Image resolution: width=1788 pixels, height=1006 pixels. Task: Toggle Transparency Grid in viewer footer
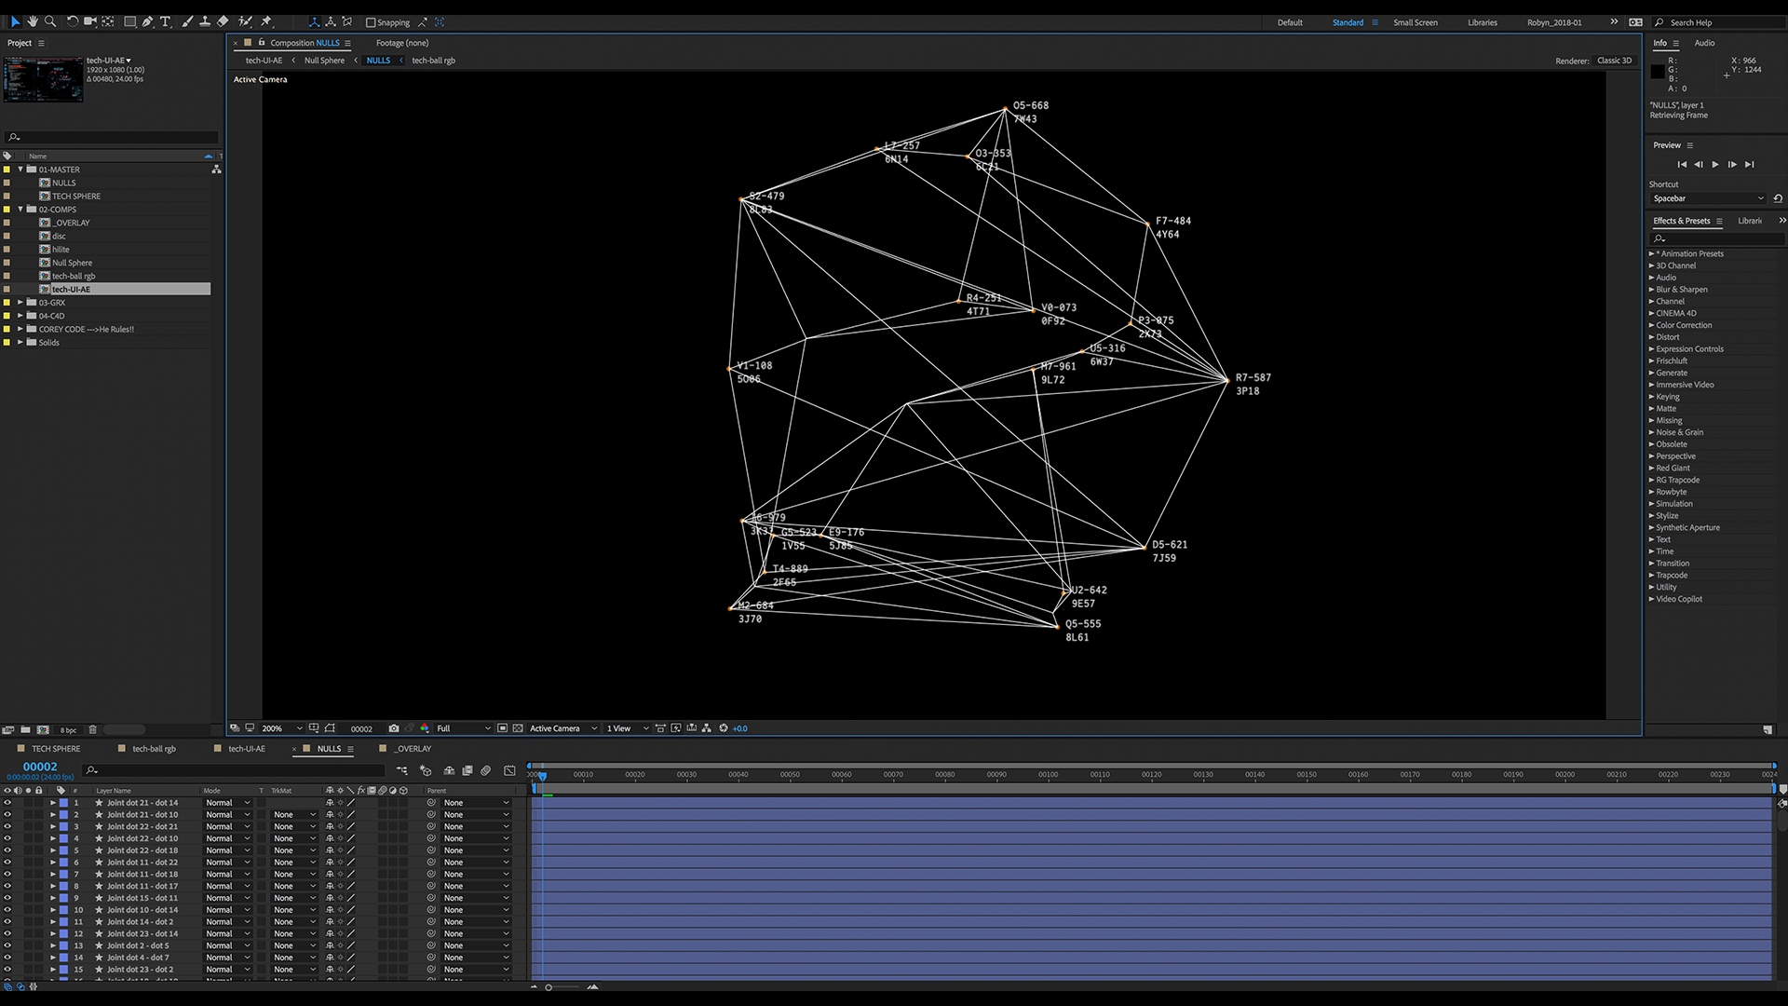click(519, 728)
